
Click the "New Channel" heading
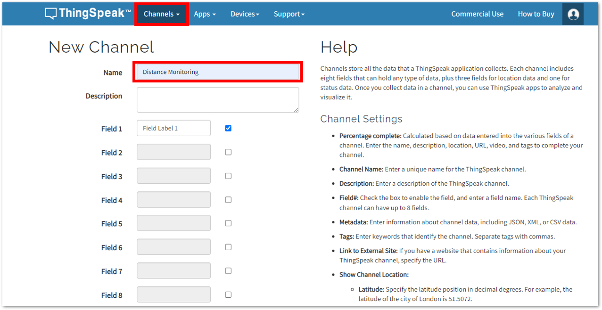pyautogui.click(x=101, y=47)
